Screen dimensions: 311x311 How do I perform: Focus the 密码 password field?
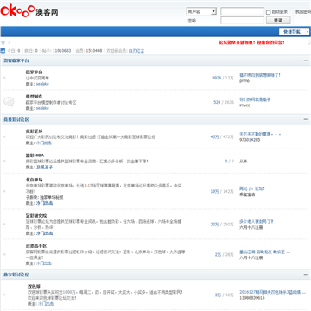point(242,21)
